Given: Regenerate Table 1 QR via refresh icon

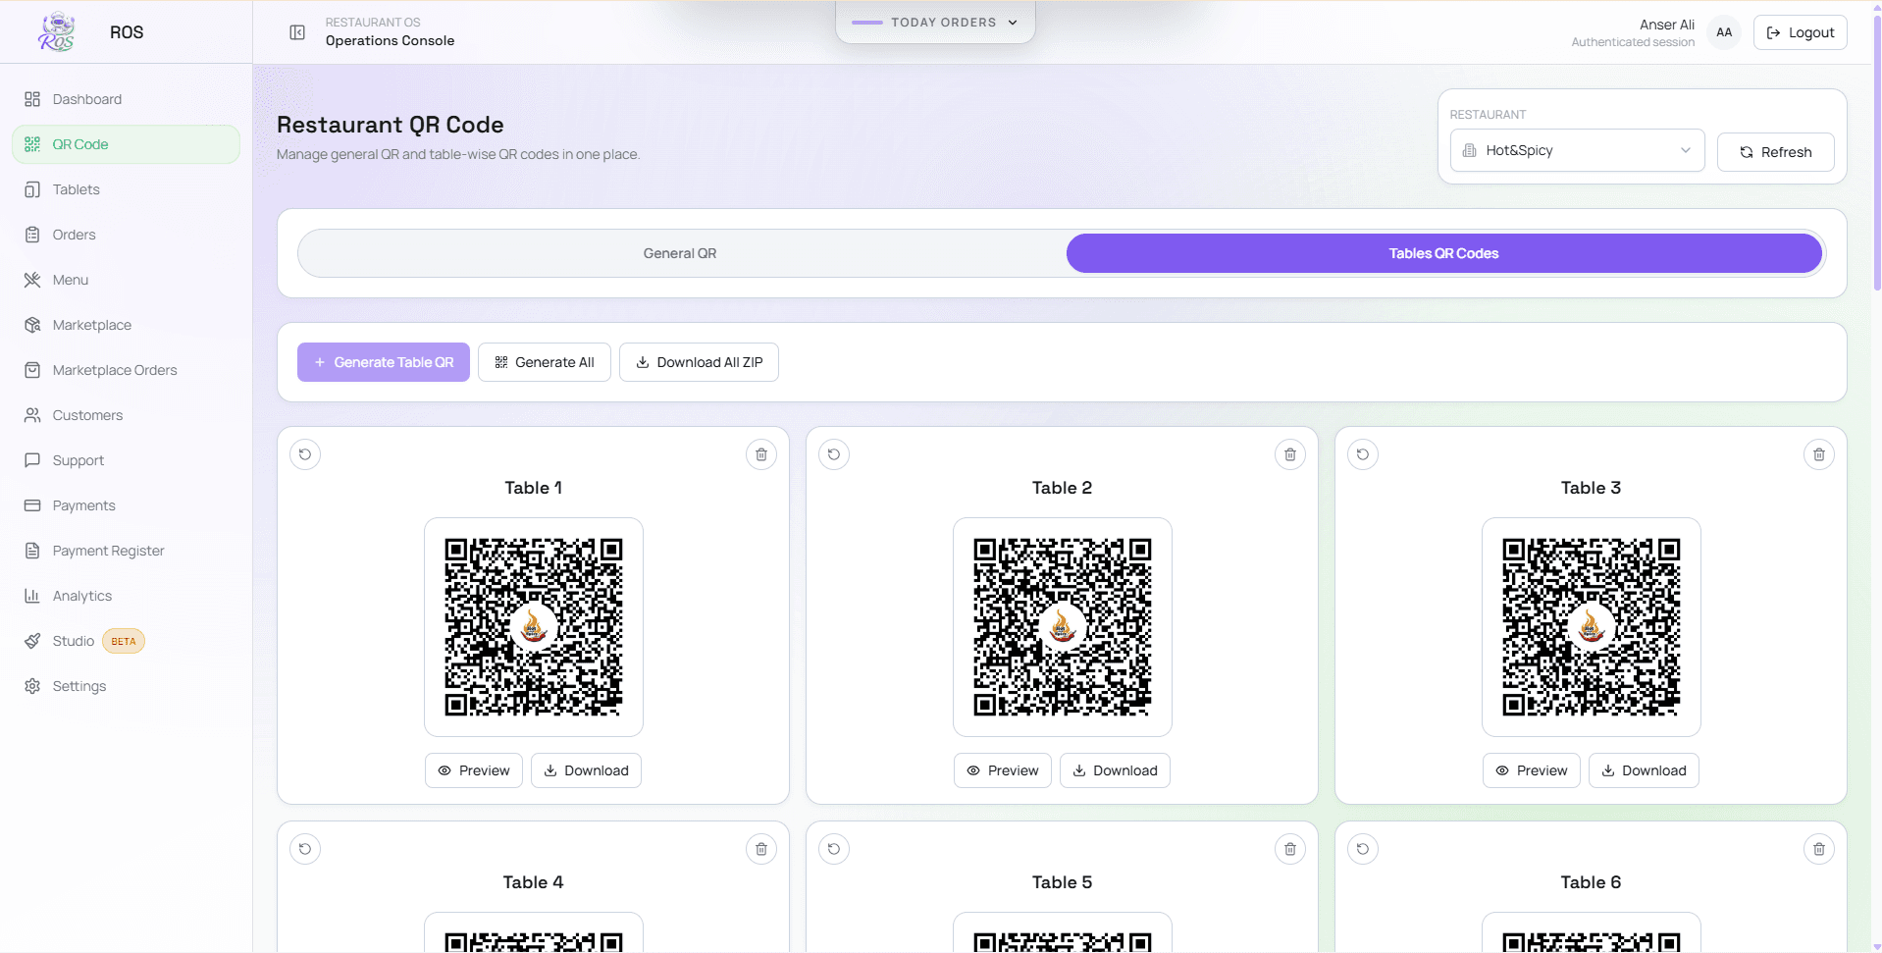Looking at the screenshot, I should point(305,454).
